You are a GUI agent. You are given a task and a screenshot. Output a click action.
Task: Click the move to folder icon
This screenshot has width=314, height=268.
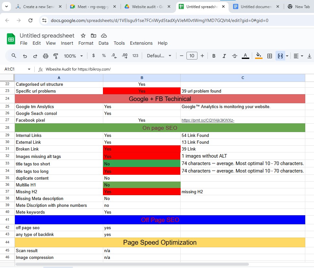94,36
